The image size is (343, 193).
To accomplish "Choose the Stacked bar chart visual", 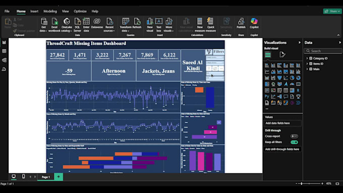I will click(x=267, y=66).
